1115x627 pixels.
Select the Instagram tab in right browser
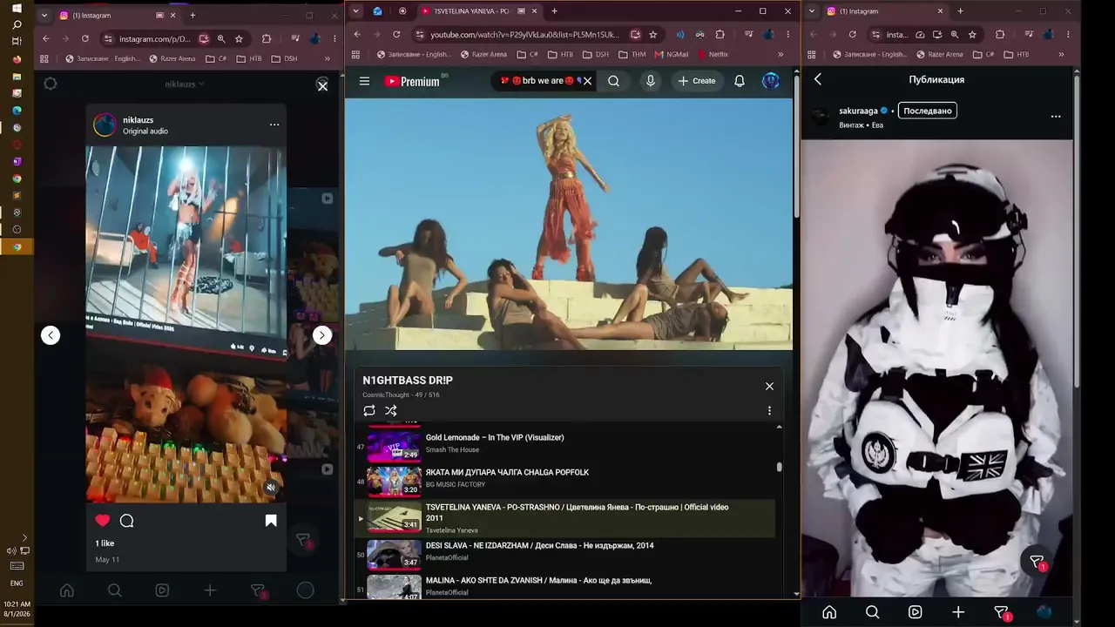click(x=885, y=11)
